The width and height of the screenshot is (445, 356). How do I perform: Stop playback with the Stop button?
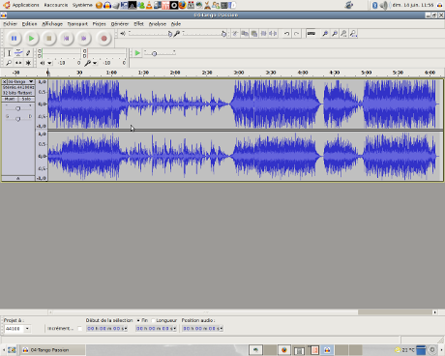(49, 39)
